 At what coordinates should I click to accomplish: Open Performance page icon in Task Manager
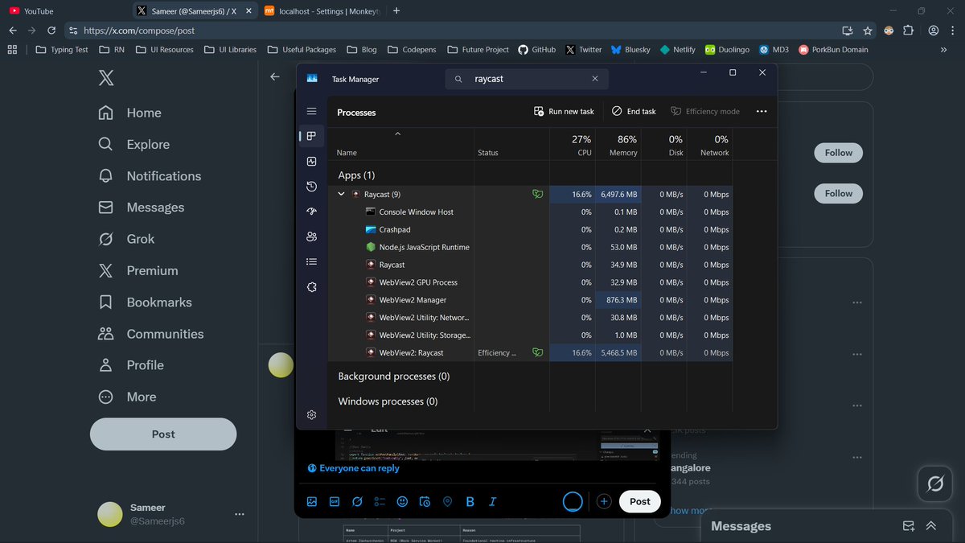pyautogui.click(x=312, y=162)
